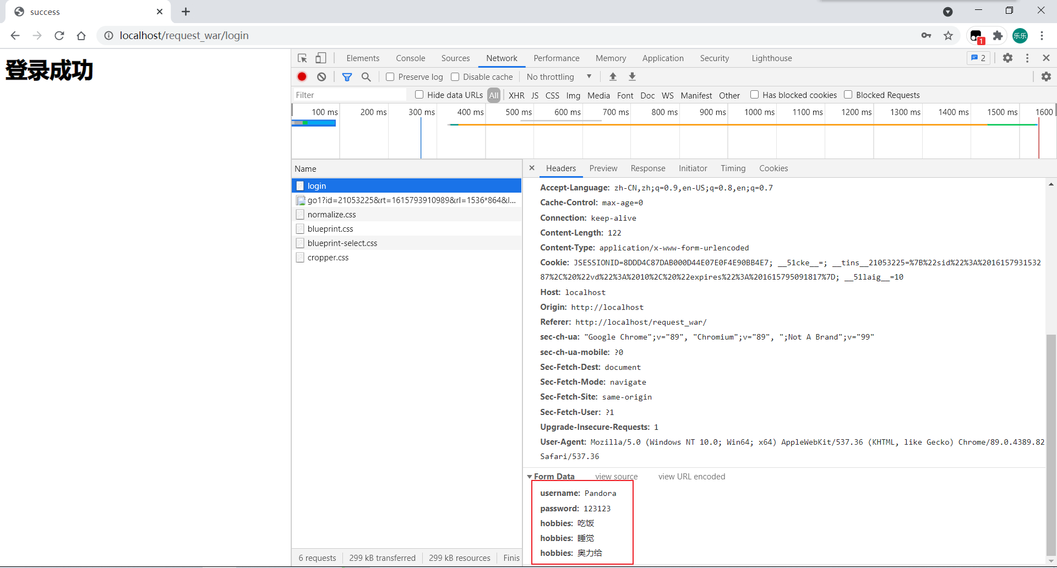Open the Extensions puzzle icon

[x=998, y=36]
